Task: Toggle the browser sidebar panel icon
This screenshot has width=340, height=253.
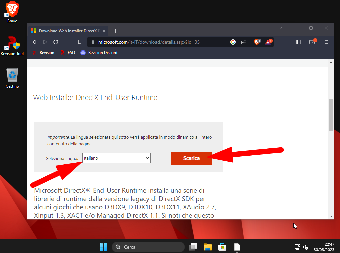Action: pos(299,42)
